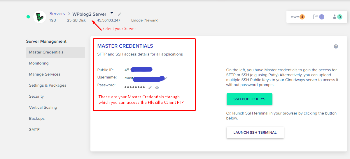Image resolution: width=350 pixels, height=159 pixels.
Task: Open the Monitoring section
Action: (39, 63)
